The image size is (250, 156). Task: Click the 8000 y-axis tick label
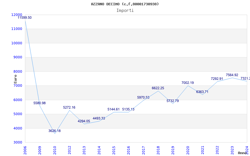pyautogui.click(x=17, y=71)
